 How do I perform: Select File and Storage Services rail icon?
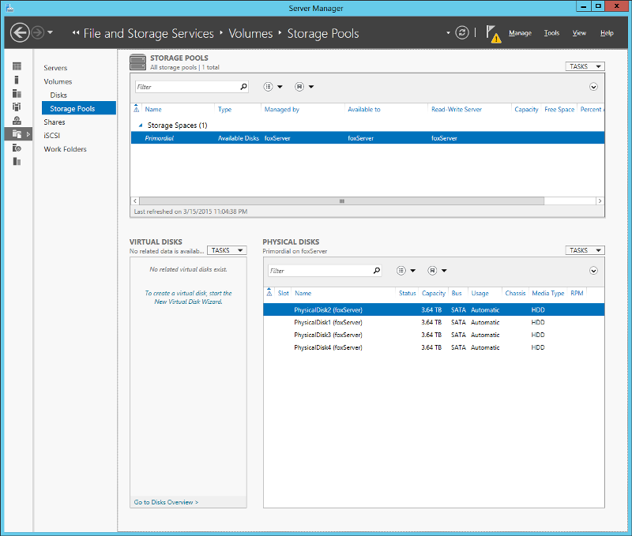(x=17, y=134)
